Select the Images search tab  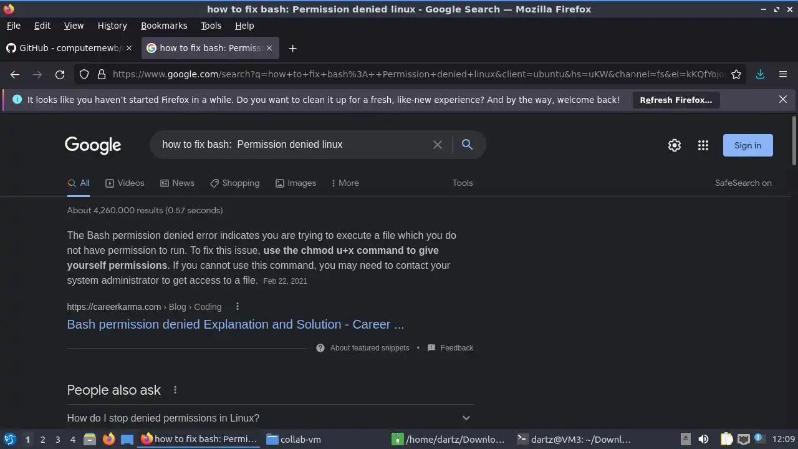(x=296, y=183)
